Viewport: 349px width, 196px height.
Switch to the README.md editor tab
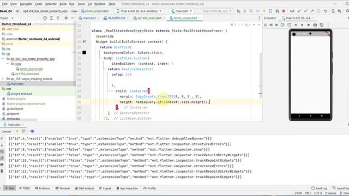[116, 18]
